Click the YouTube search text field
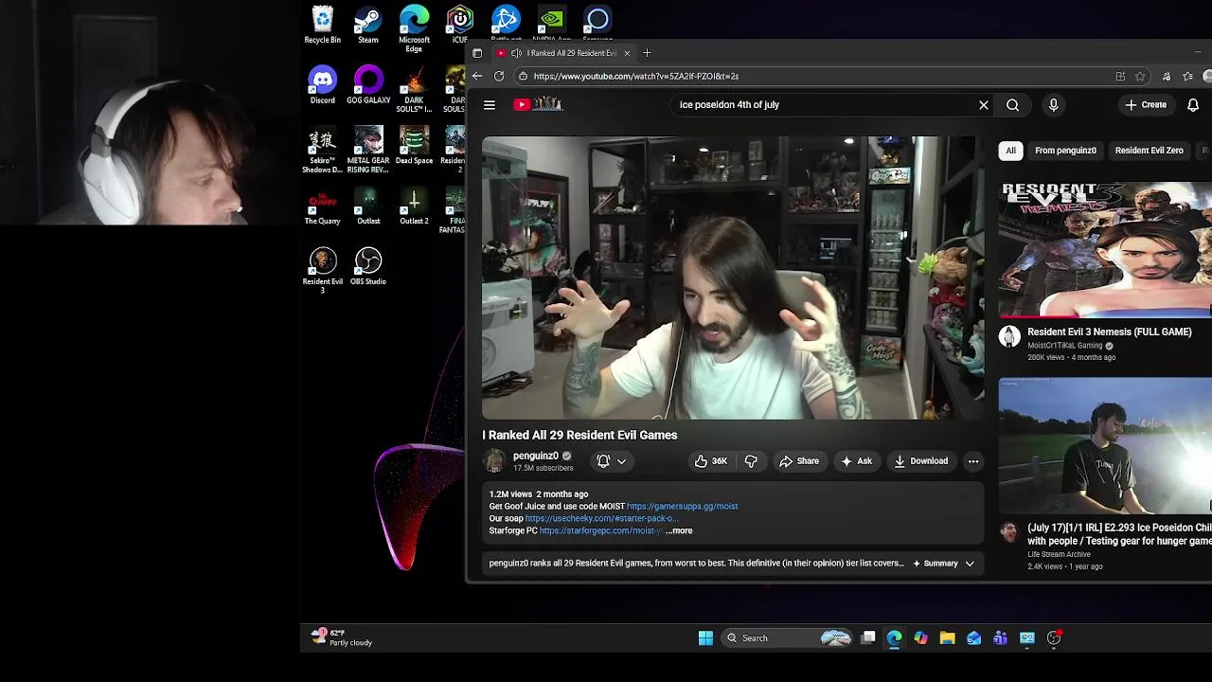 click(824, 105)
